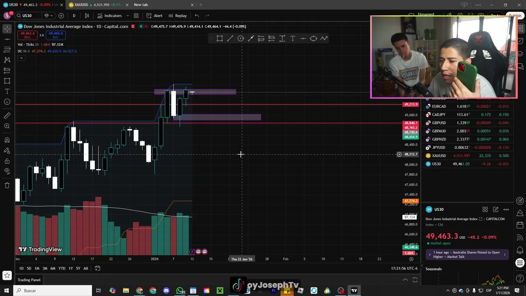
Task: Click the red SELL price button
Action: coord(27,35)
